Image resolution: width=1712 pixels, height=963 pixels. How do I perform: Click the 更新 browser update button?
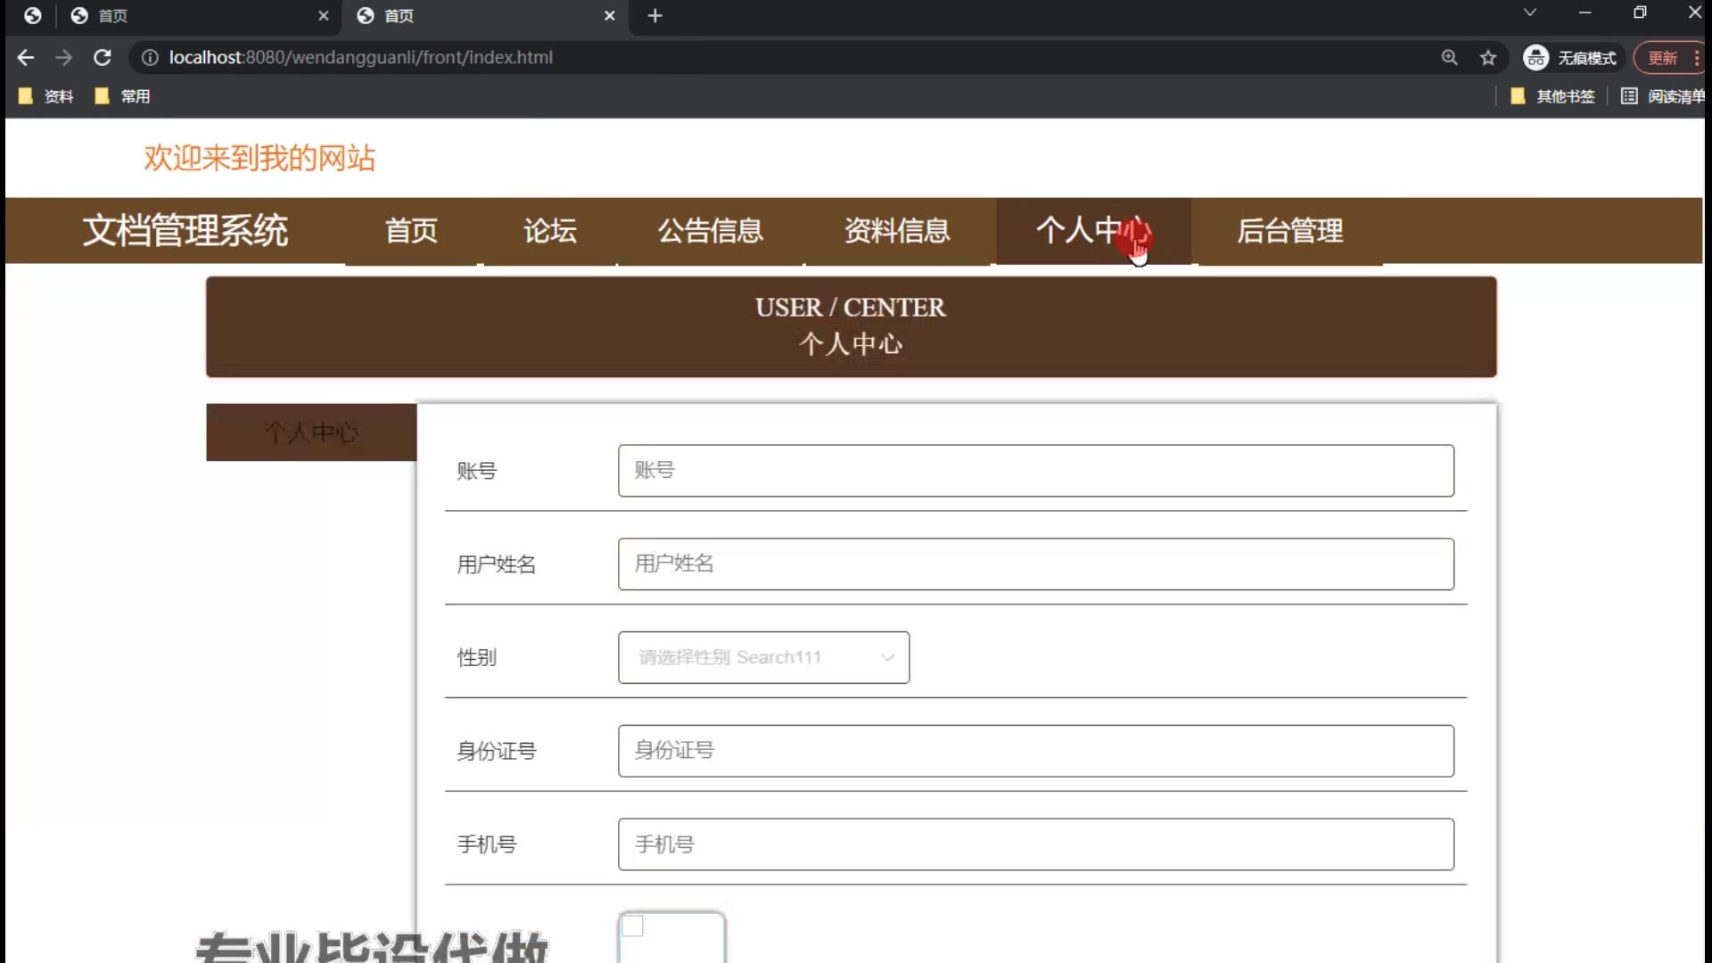(x=1662, y=58)
